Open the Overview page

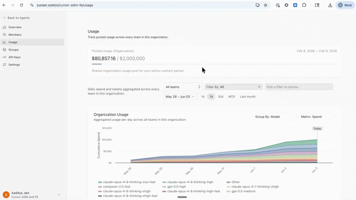pyautogui.click(x=32, y=27)
